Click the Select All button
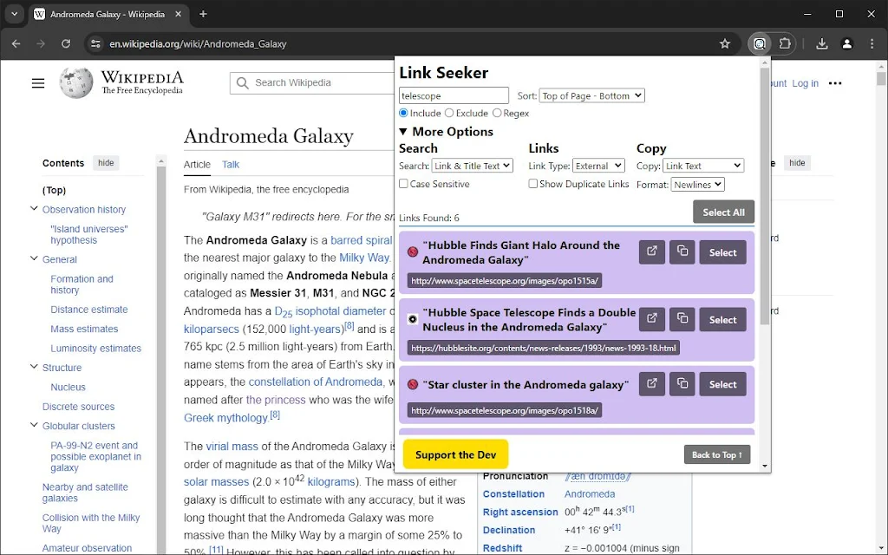The height and width of the screenshot is (555, 888). click(723, 212)
